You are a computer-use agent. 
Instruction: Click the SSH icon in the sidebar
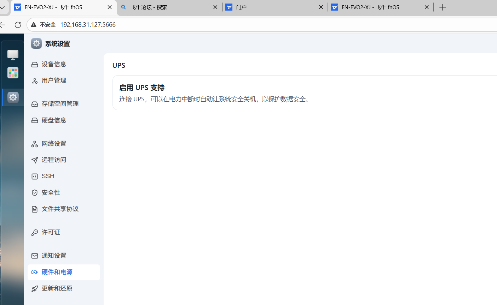click(34, 176)
